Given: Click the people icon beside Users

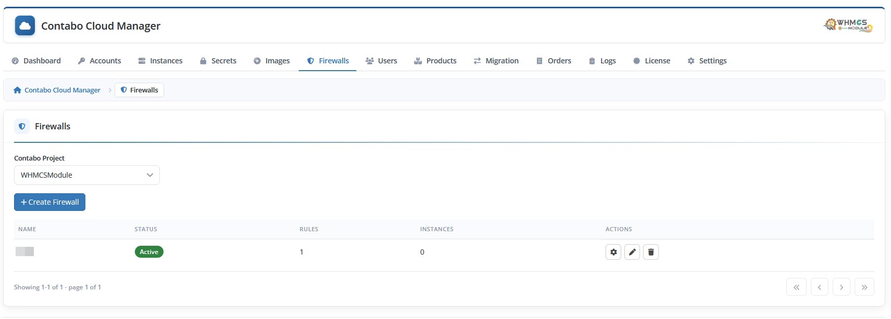Looking at the screenshot, I should click(370, 61).
